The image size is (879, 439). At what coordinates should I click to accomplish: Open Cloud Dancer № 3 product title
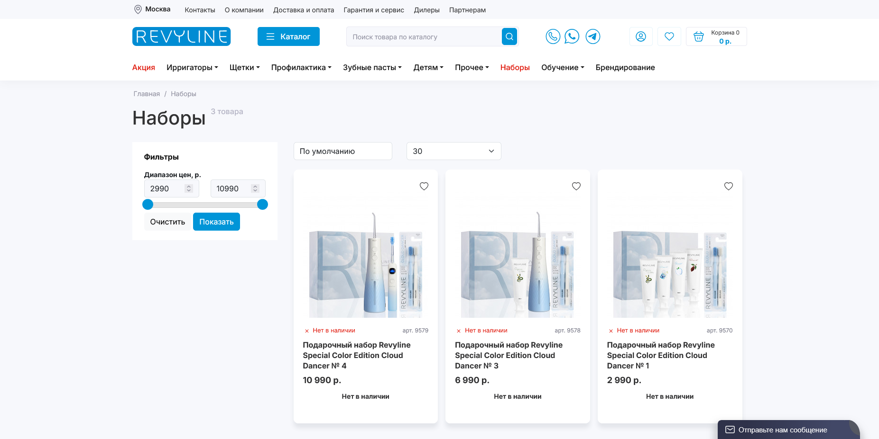tap(509, 355)
